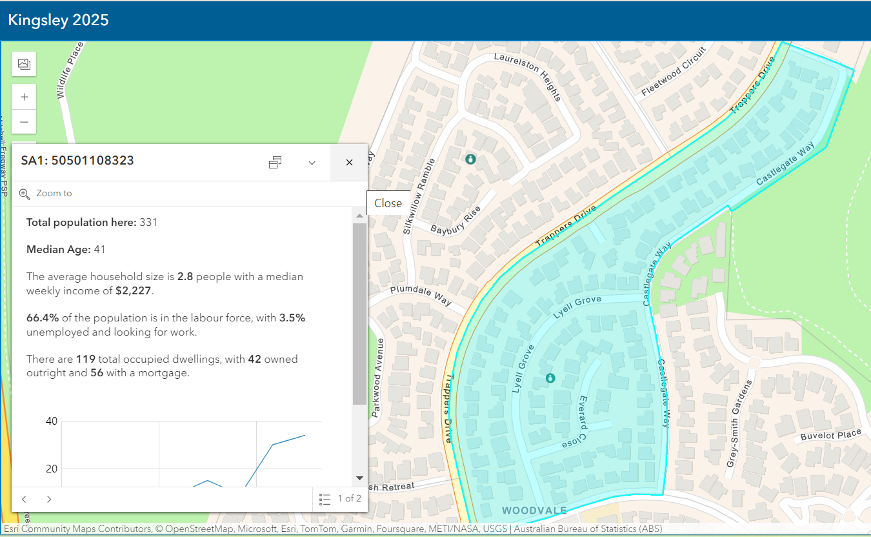
Task: Click popup scrollbar up arrow
Action: (359, 215)
